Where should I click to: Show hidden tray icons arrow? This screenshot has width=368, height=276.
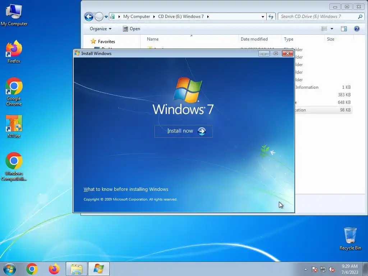tap(305, 270)
